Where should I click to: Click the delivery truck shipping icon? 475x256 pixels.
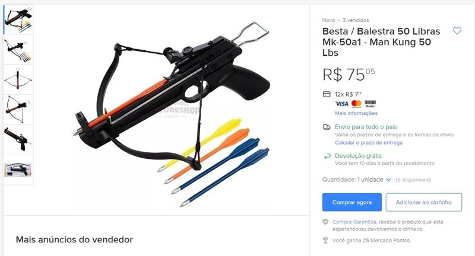click(327, 127)
